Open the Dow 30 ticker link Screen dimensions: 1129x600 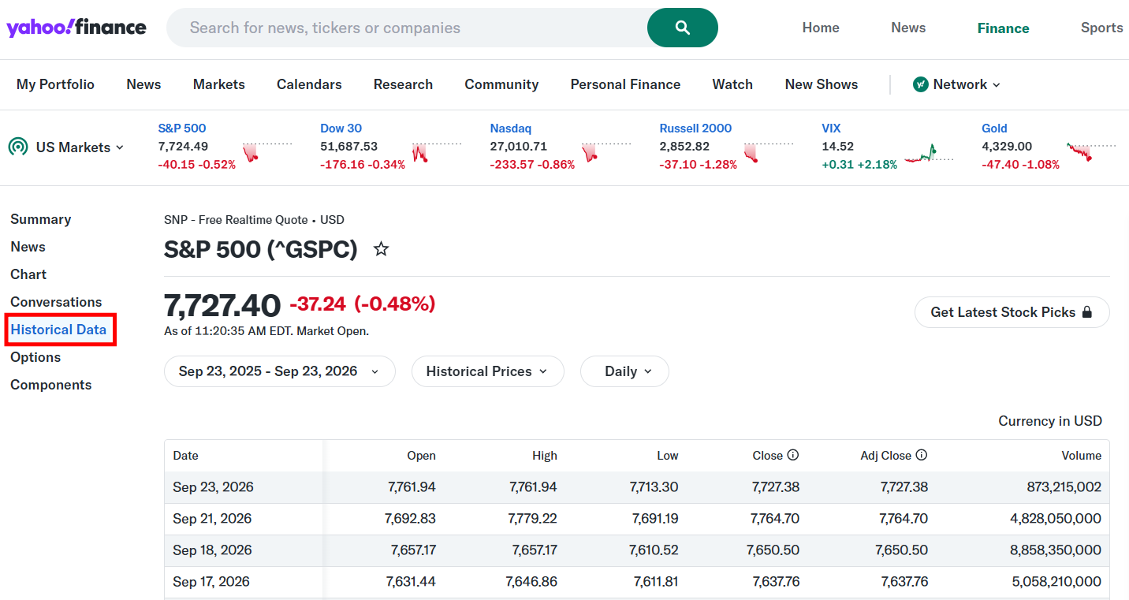[x=341, y=129]
